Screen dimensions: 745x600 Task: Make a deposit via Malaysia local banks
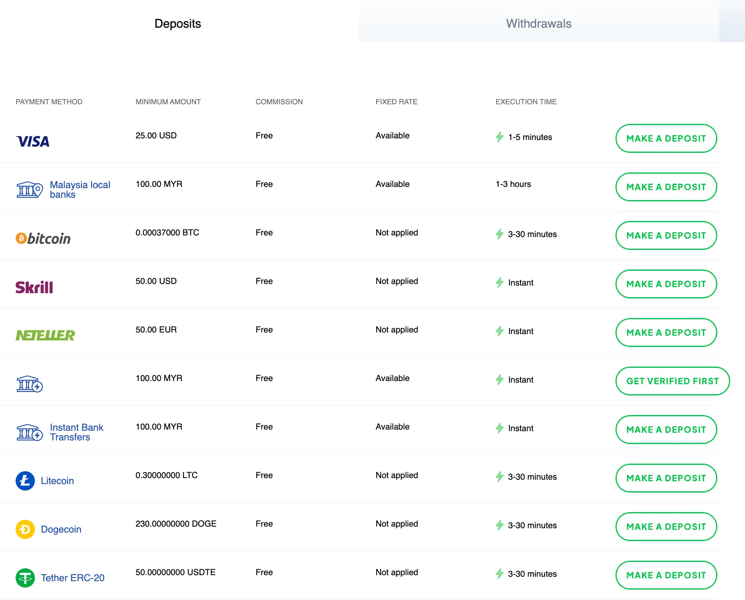[x=666, y=187]
